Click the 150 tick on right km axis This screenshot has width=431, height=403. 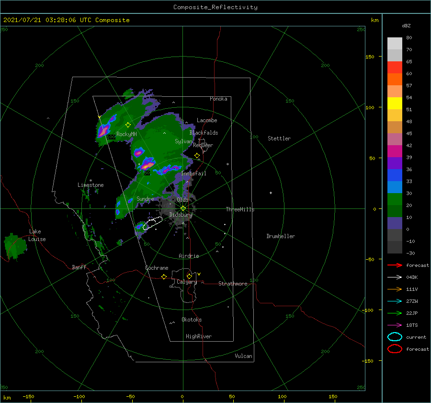click(370, 57)
